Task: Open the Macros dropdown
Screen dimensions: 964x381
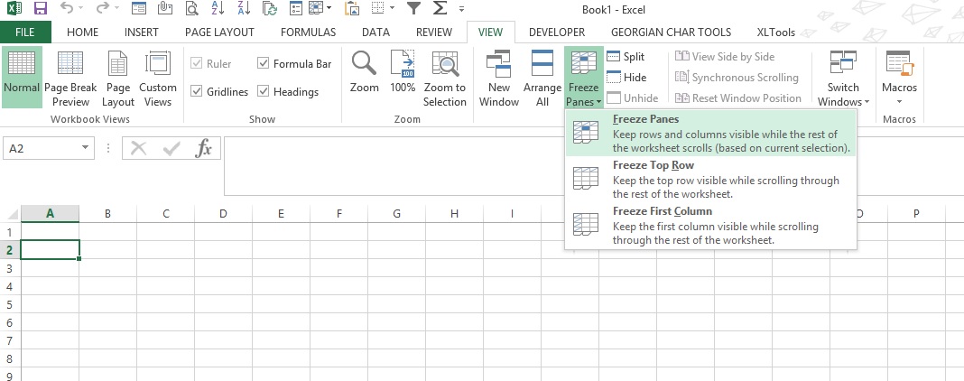Action: tap(899, 77)
